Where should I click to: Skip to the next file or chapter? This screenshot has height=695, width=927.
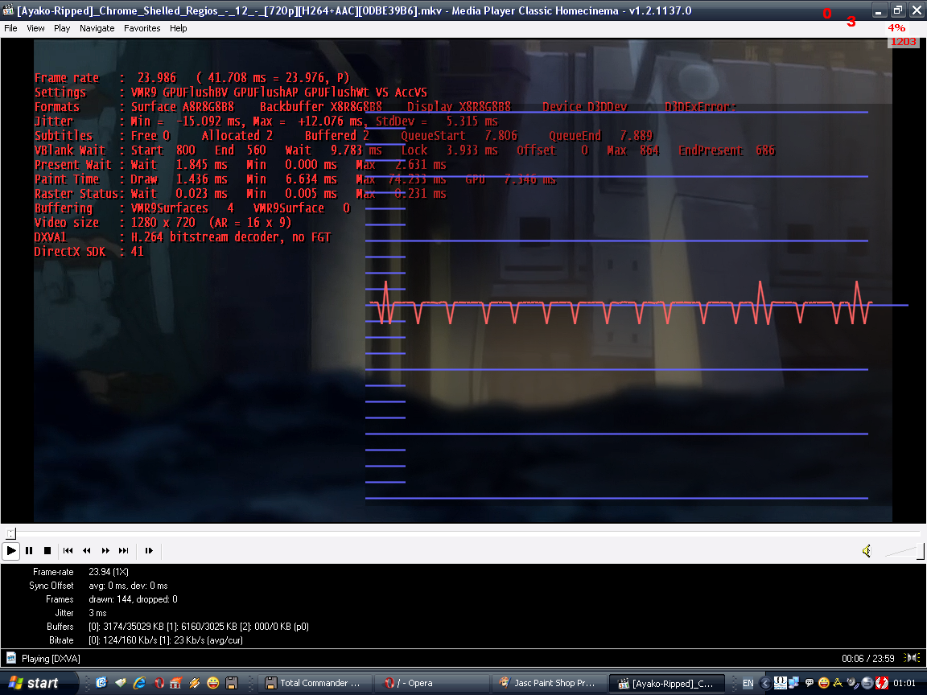[124, 551]
